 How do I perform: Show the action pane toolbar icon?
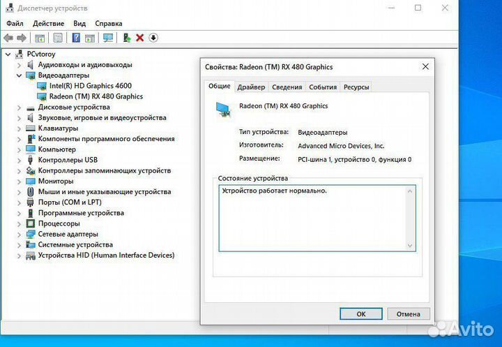click(x=90, y=38)
